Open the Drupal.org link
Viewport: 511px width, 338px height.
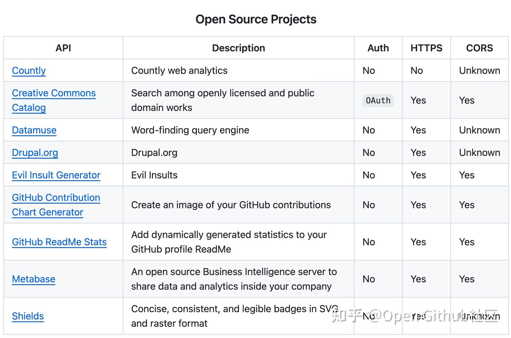point(35,153)
